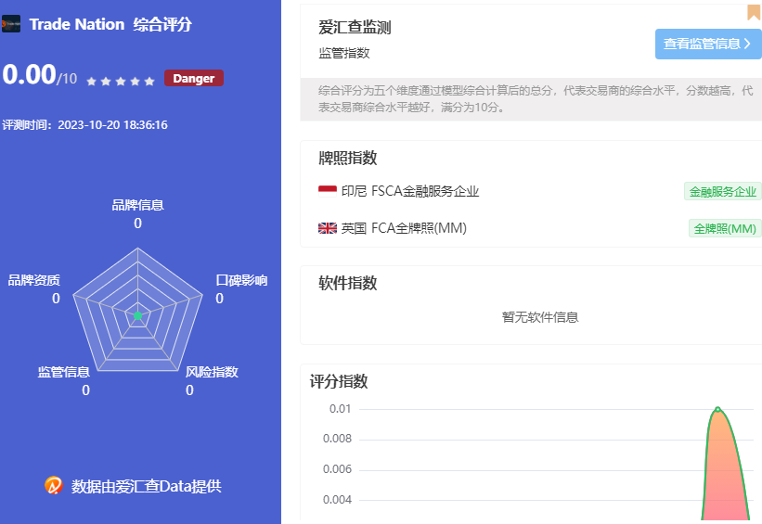Image resolution: width=762 pixels, height=524 pixels.
Task: Click the 暂无软件信息 message
Action: coord(540,317)
